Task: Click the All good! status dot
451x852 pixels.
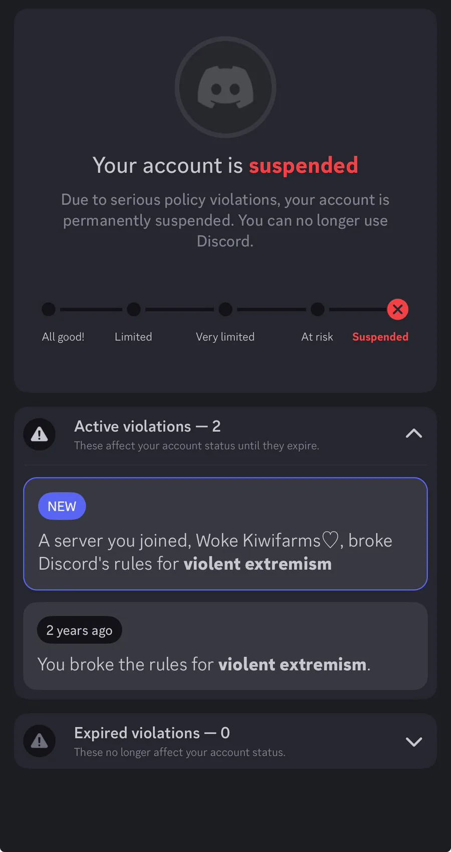Action: [49, 309]
